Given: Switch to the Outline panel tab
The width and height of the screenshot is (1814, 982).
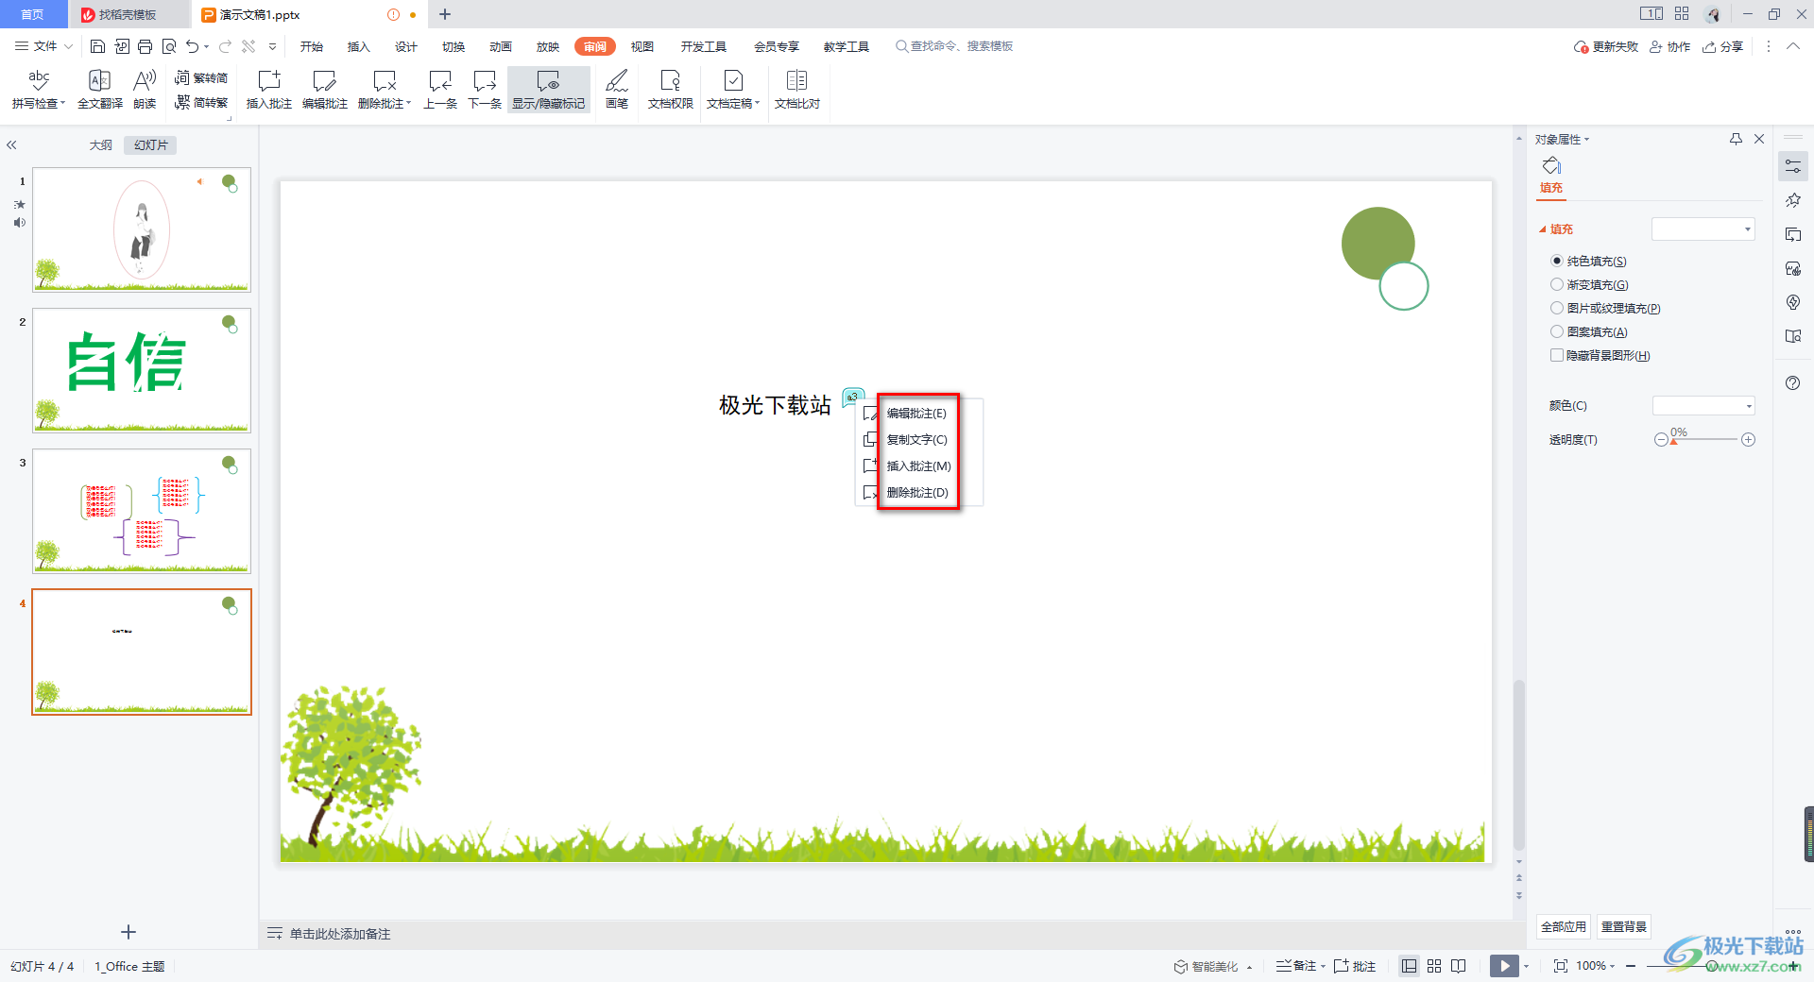Looking at the screenshot, I should click(x=101, y=145).
